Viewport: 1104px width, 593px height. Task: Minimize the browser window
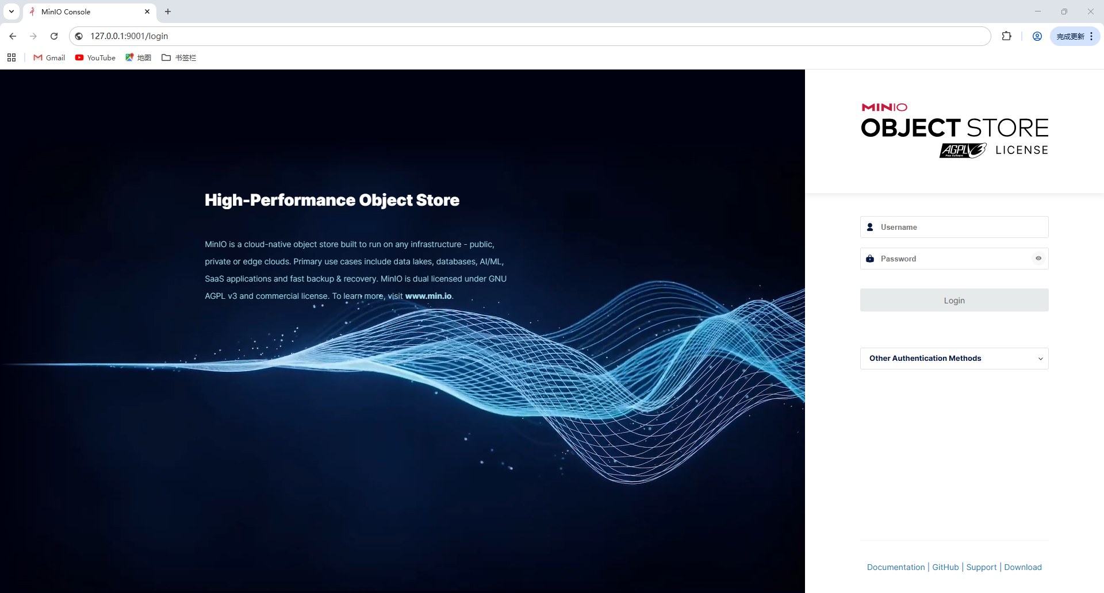click(1038, 11)
